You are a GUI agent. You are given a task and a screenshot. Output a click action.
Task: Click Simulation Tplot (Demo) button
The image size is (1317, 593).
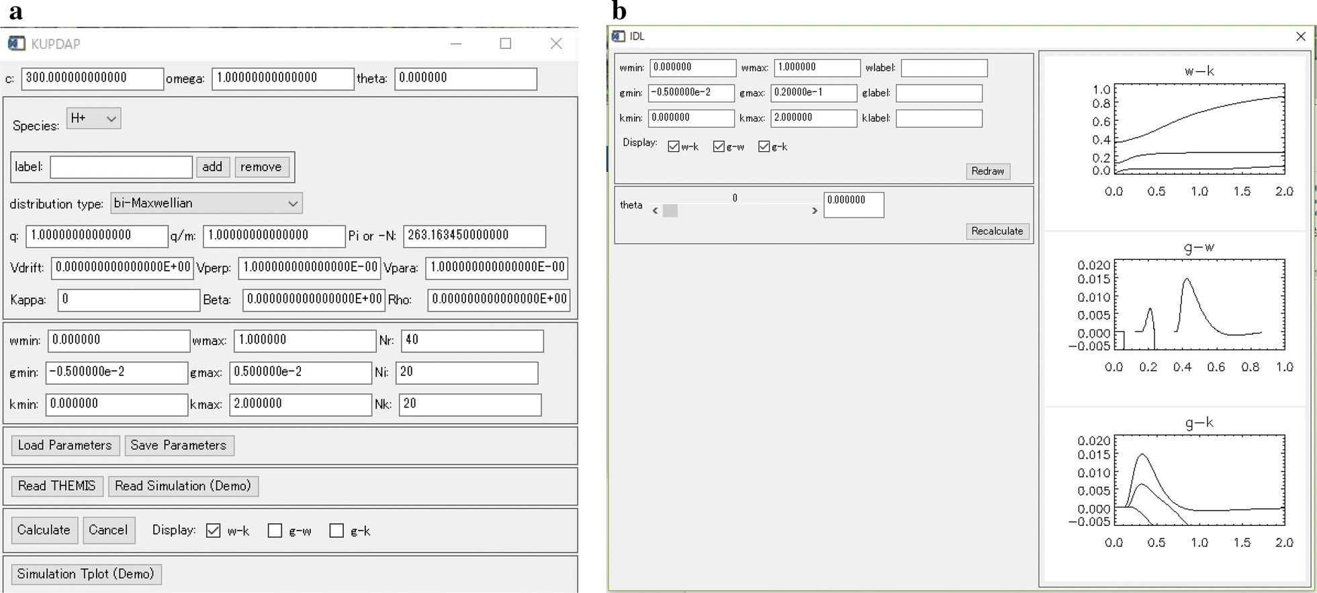(86, 574)
